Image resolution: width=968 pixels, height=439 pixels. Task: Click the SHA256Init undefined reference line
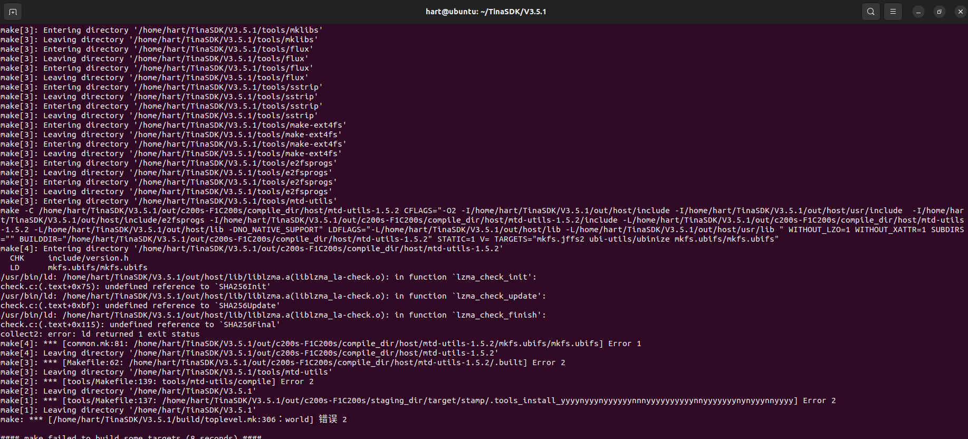click(136, 287)
